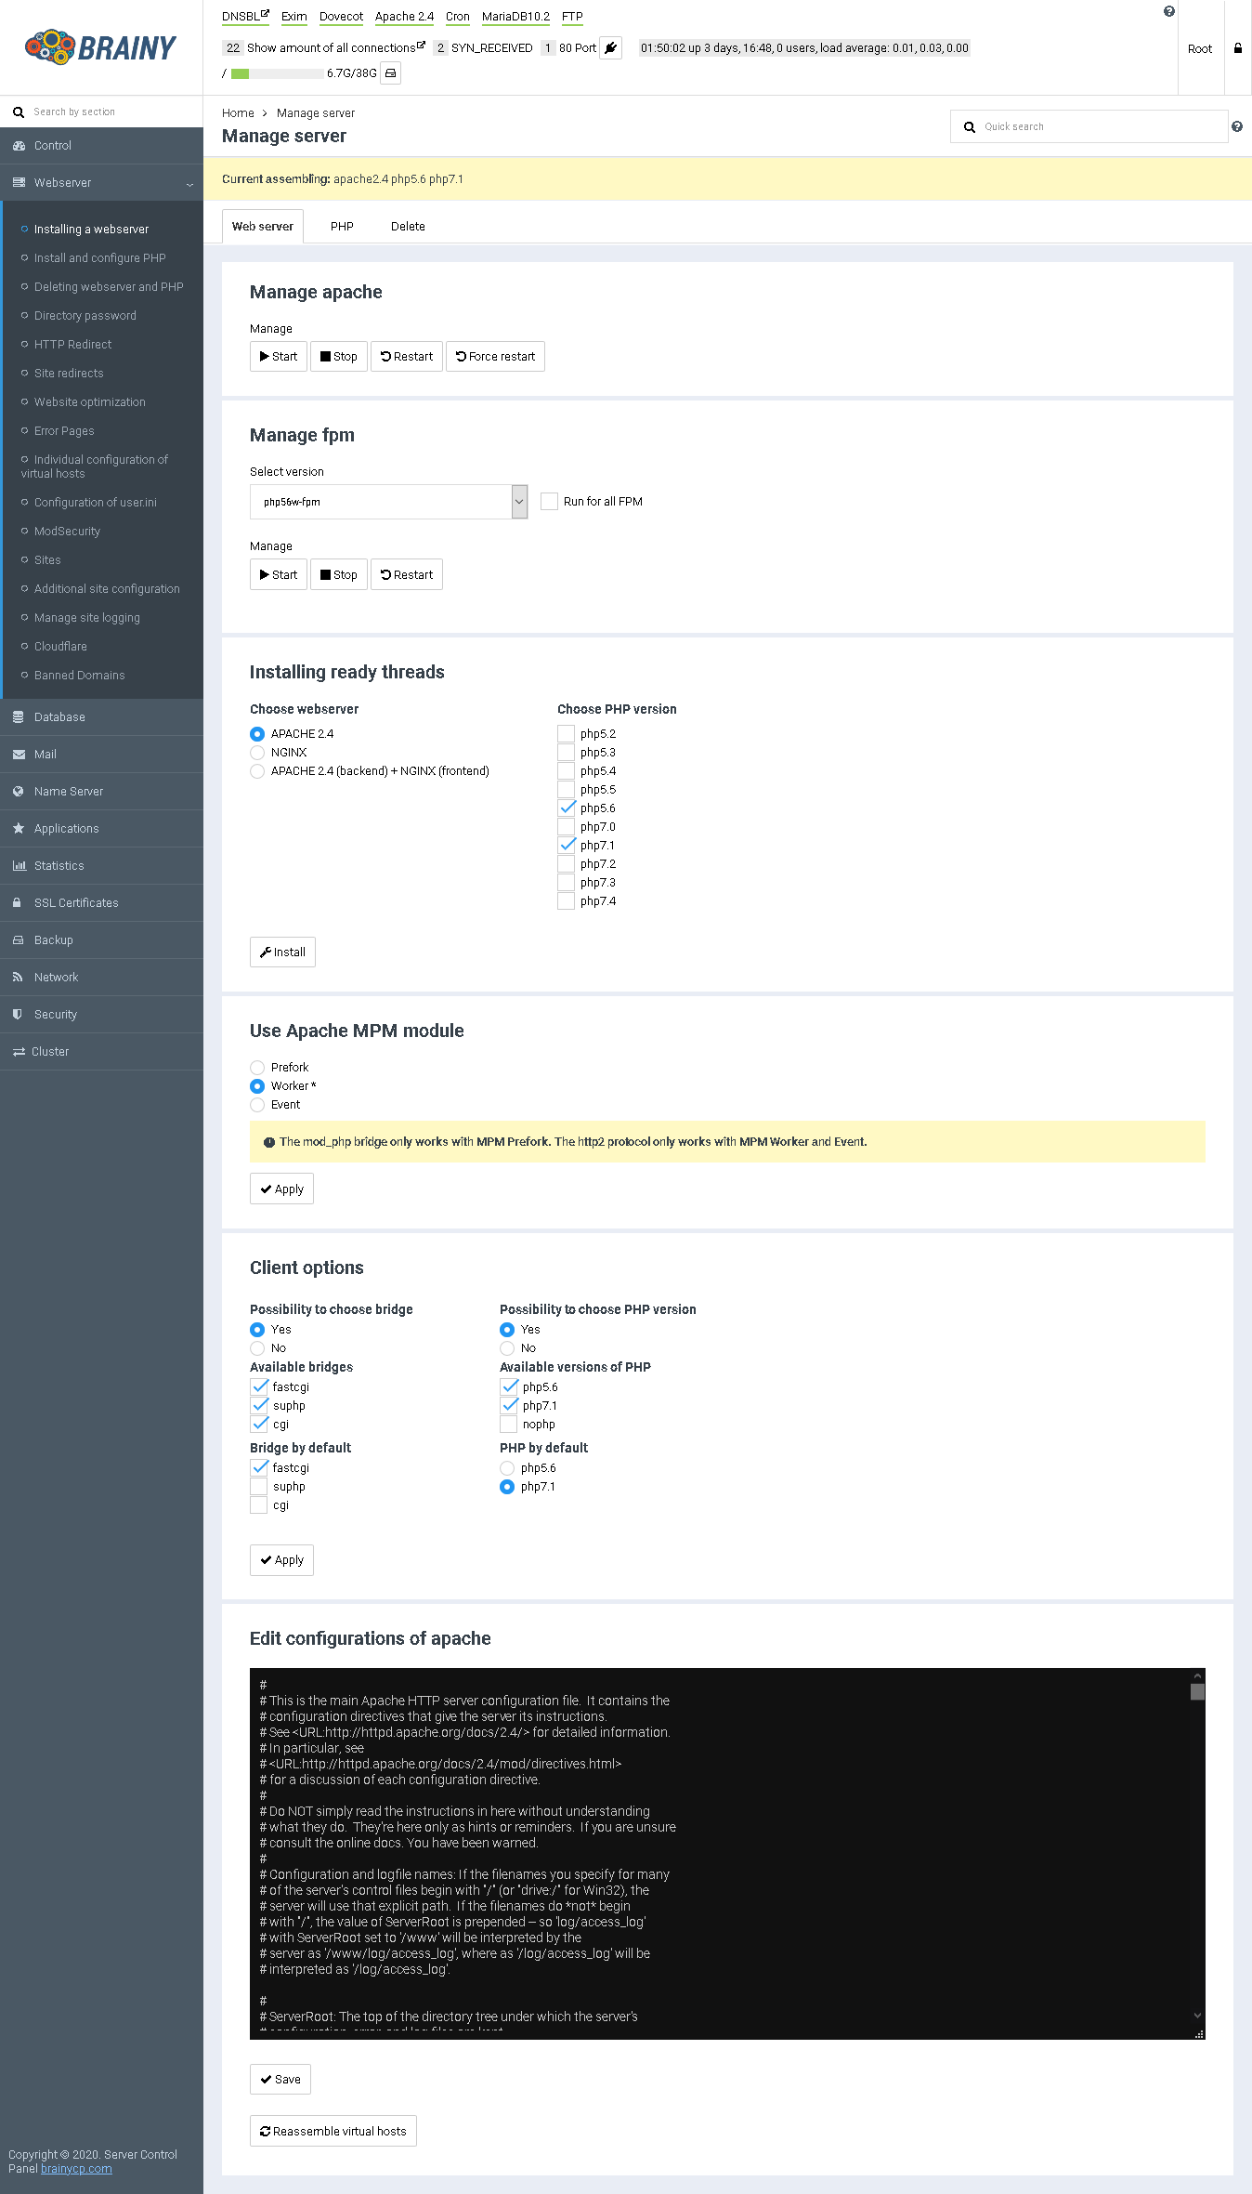This screenshot has width=1252, height=2194.
Task: Open the SSL Certificates sidebar section
Action: (101, 903)
